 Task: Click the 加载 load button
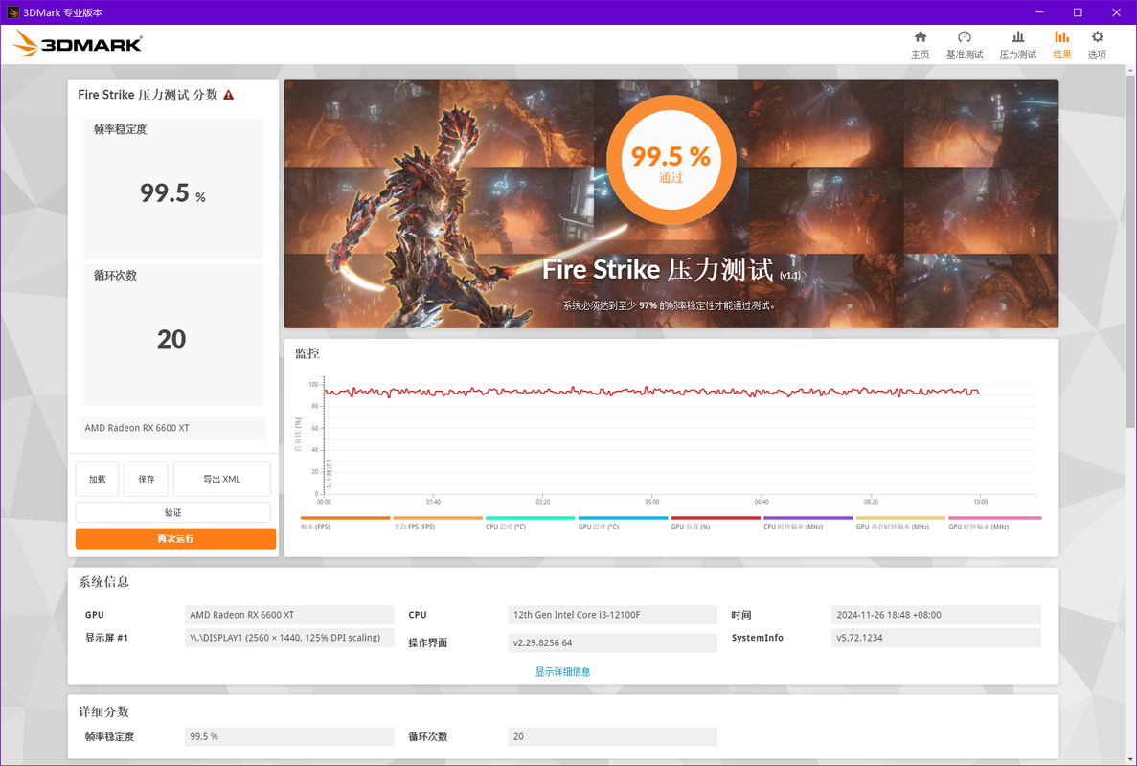[97, 479]
